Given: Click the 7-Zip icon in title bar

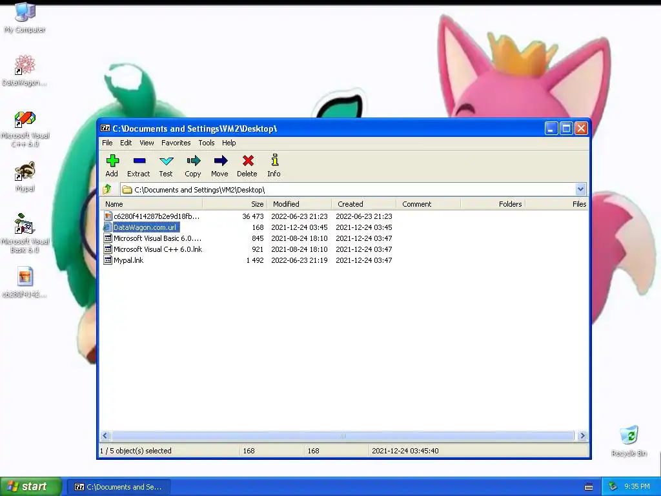Looking at the screenshot, I should 105,129.
